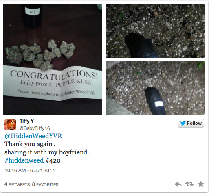
Task: Open the Congratulations Purple Kush photo
Action: 52,59
